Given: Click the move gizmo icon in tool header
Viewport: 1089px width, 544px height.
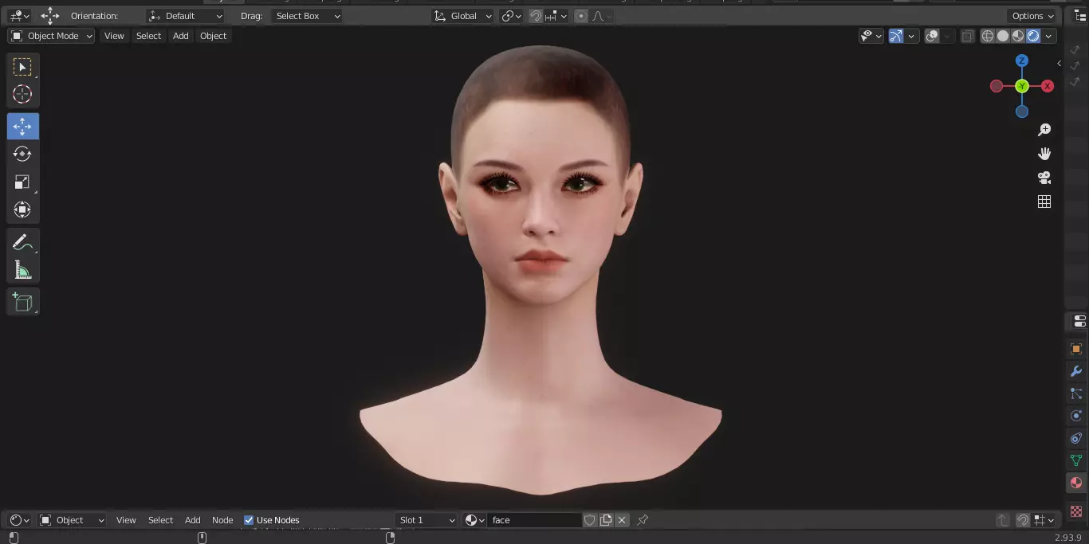Looking at the screenshot, I should pyautogui.click(x=50, y=16).
